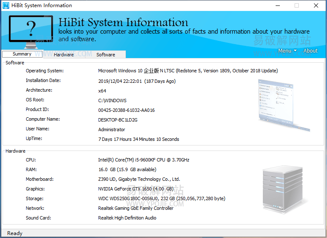Click the server tower hardware image
The image size is (327, 238).
[283, 190]
